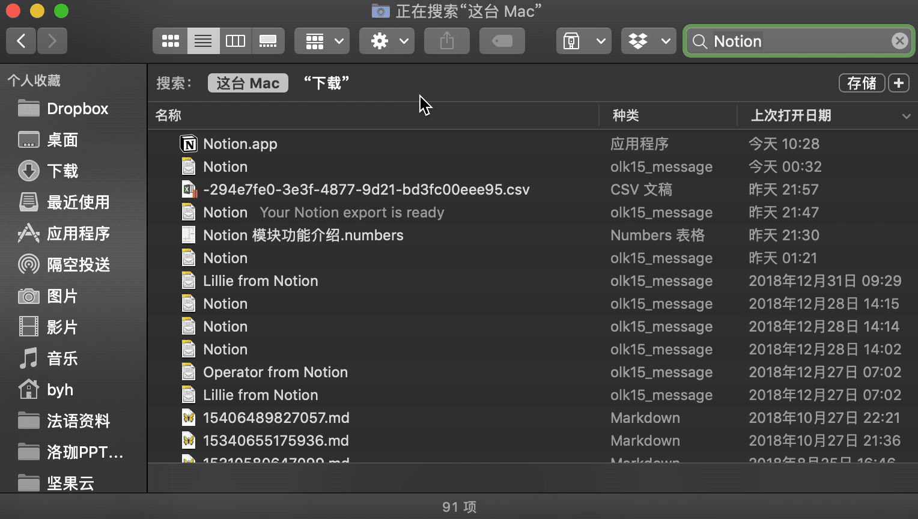This screenshot has width=918, height=519.
Task: Open the Dropbox toolbar dropdown
Action: tap(649, 41)
